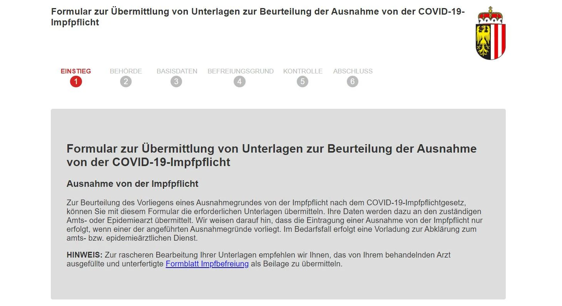
Task: Click the large heading inside the gray box
Action: coord(272,155)
